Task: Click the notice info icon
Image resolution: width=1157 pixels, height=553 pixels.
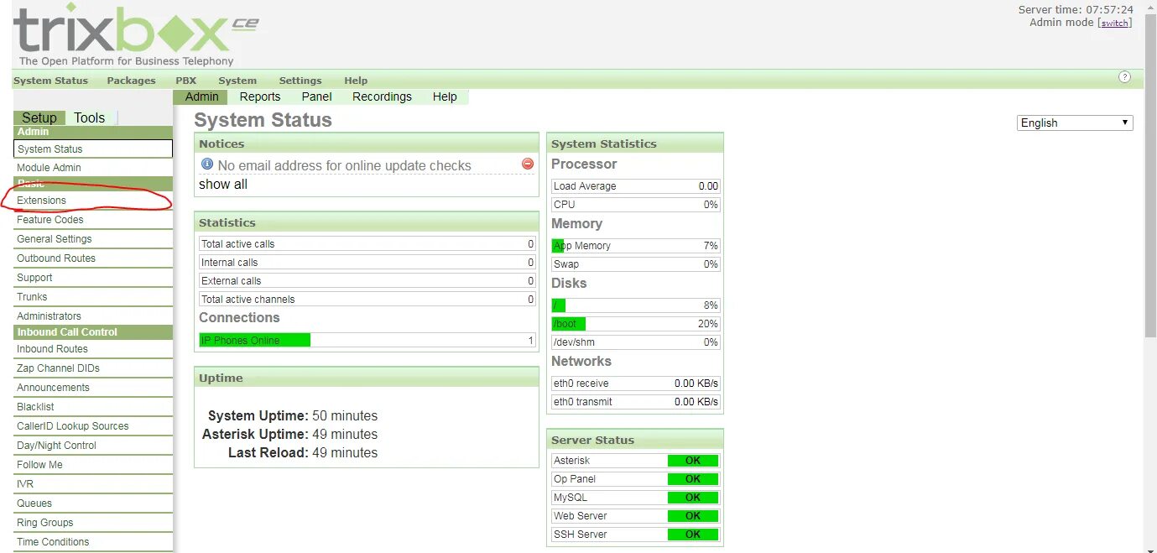Action: [207, 164]
